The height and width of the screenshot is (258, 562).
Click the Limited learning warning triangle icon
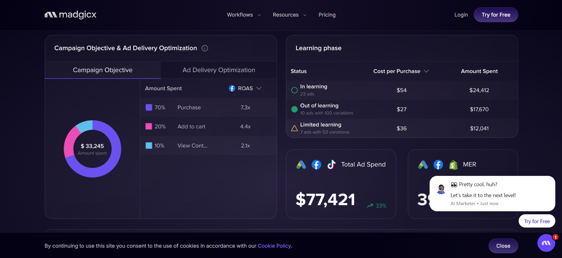click(294, 128)
